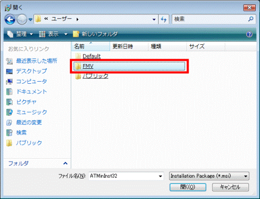
Task: Open the 表示 views menu
Action: pyautogui.click(x=49, y=34)
